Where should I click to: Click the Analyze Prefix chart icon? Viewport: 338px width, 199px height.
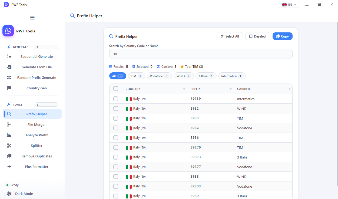[x=9, y=135]
